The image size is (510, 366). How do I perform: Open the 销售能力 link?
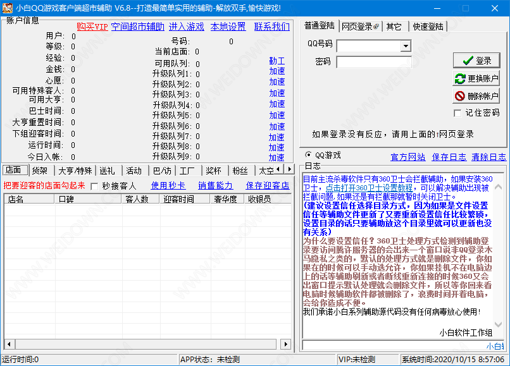[216, 186]
